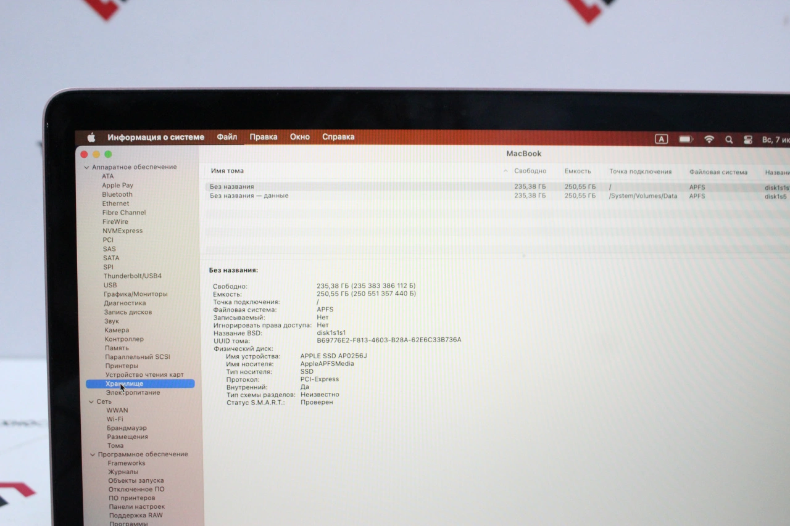Viewport: 790px width, 526px height.
Task: Select Контроллер in the sidebar
Action: 124,339
